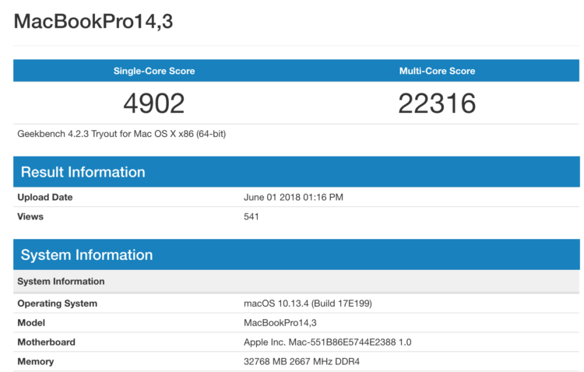The width and height of the screenshot is (584, 372).
Task: Select the Motherboard row label
Action: 47,342
